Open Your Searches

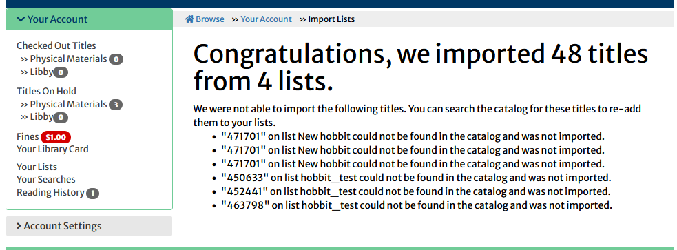click(x=45, y=179)
